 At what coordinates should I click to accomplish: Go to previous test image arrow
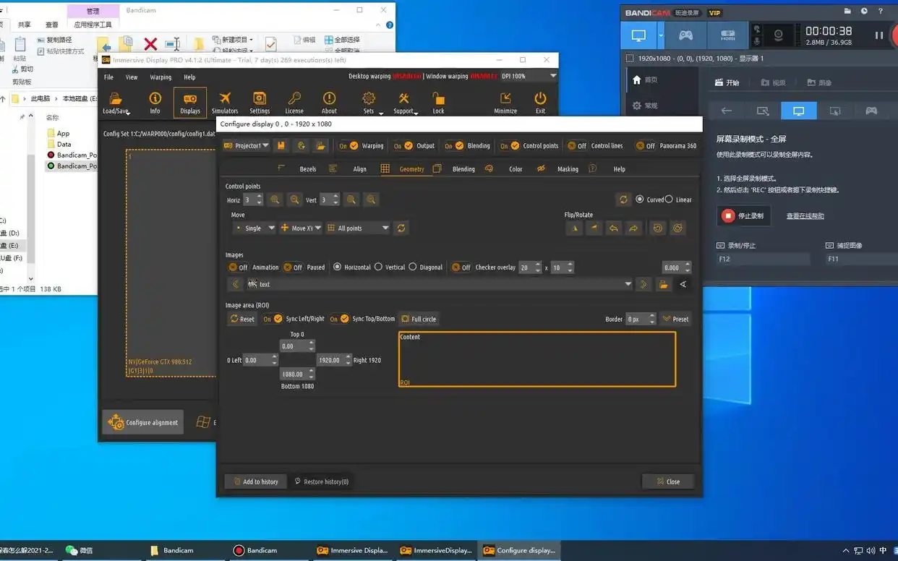coord(234,284)
